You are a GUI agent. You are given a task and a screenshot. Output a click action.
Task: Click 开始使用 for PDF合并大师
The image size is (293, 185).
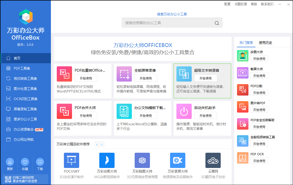click(x=86, y=116)
